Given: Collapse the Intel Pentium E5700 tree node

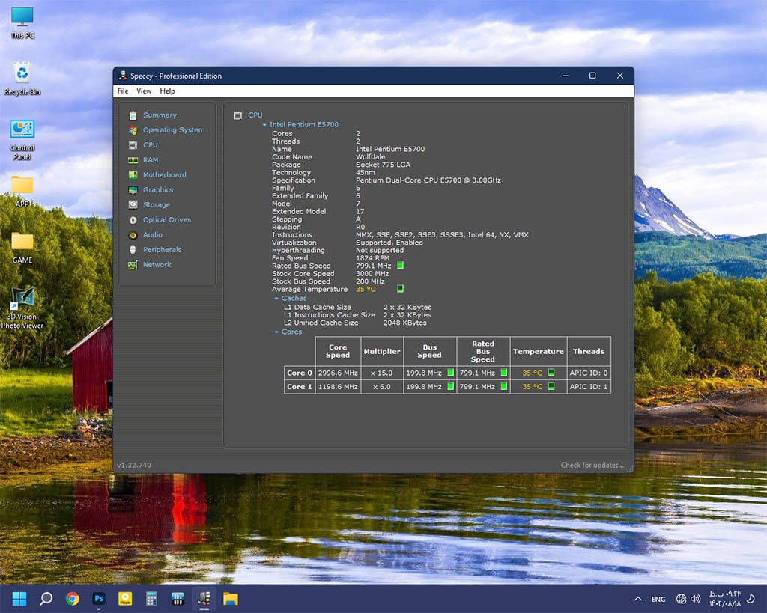Looking at the screenshot, I should (264, 125).
